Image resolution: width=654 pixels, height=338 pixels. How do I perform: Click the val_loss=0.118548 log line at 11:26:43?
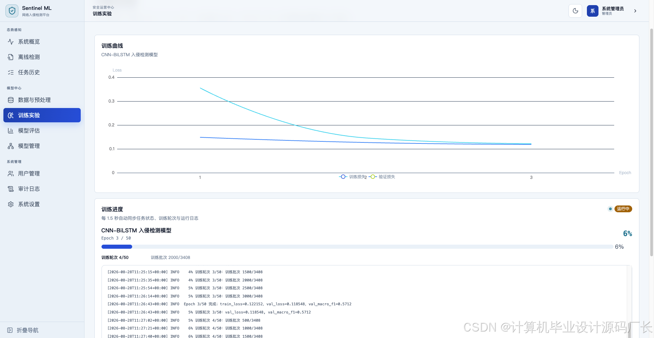coord(209,312)
